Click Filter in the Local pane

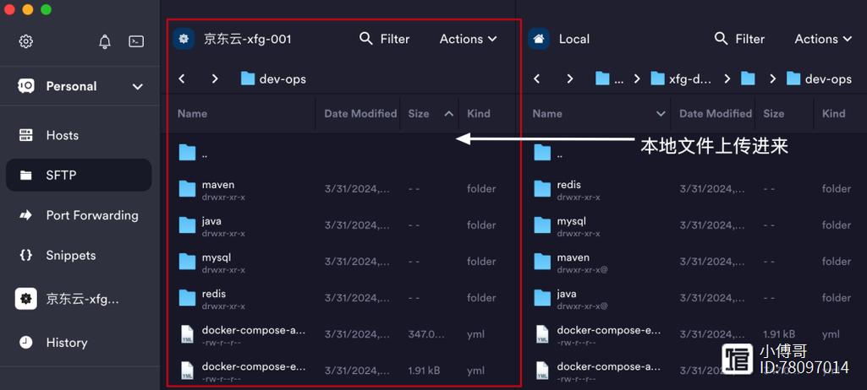(739, 39)
